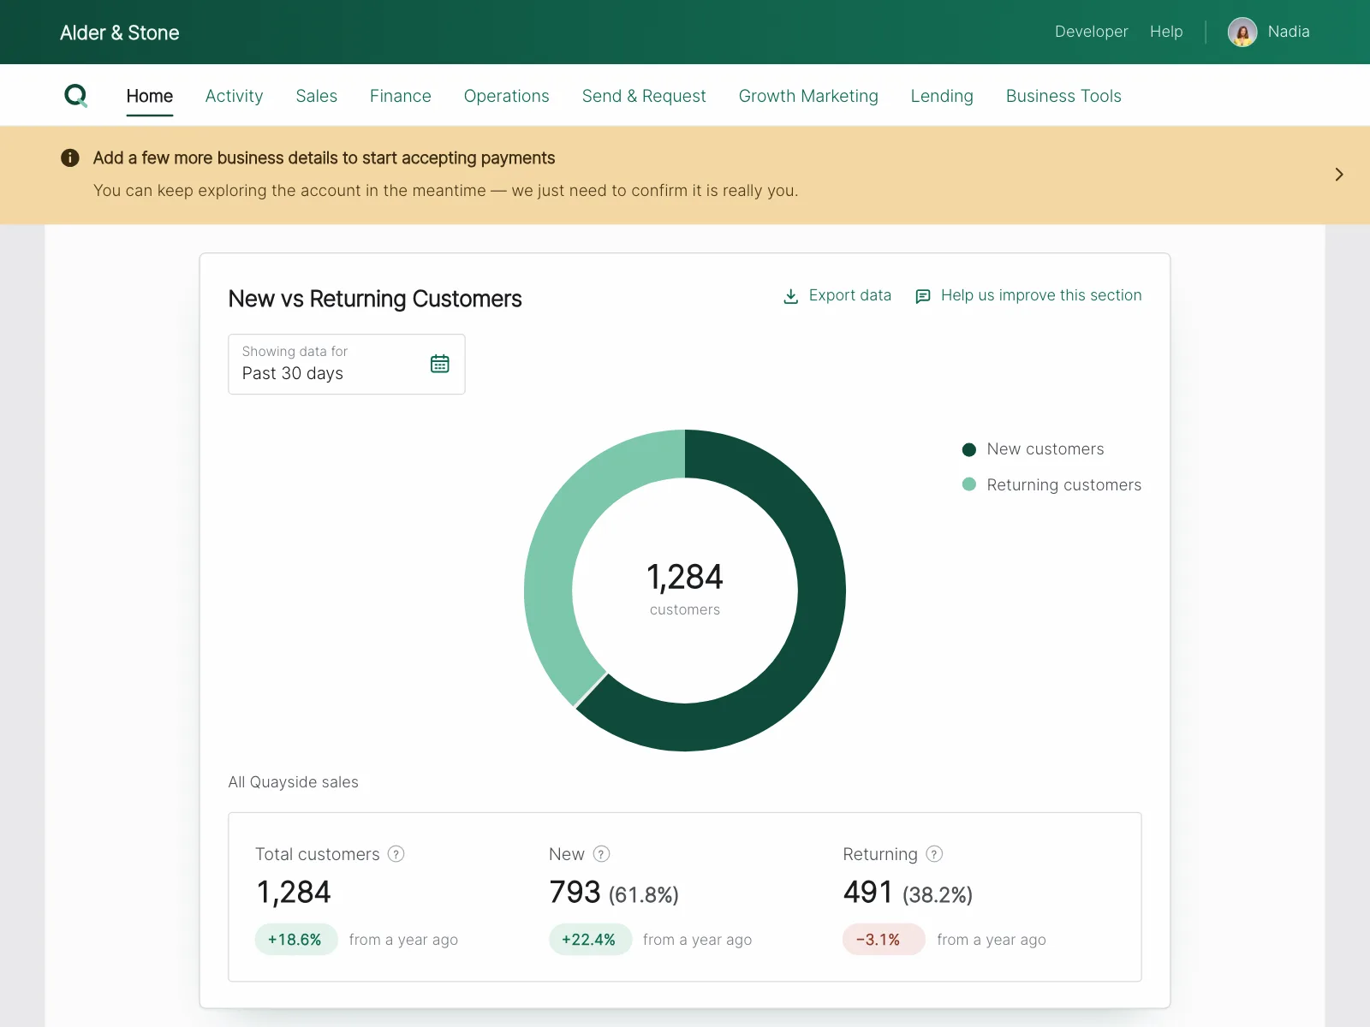Open the Business Tools tab
Image resolution: width=1370 pixels, height=1027 pixels.
[x=1063, y=96]
